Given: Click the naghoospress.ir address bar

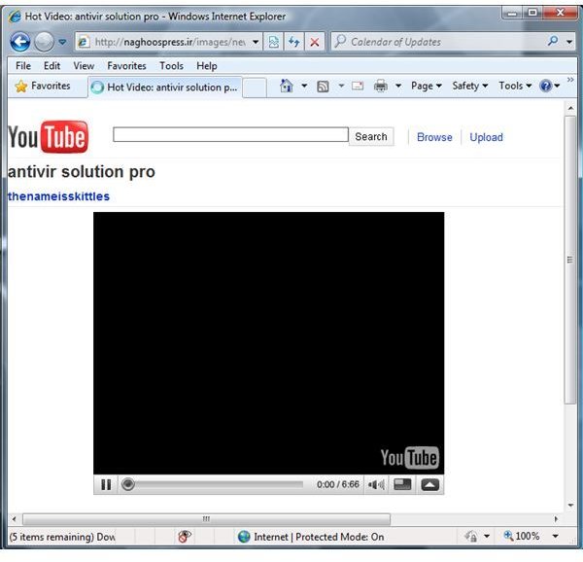Looking at the screenshot, I should click(x=163, y=42).
